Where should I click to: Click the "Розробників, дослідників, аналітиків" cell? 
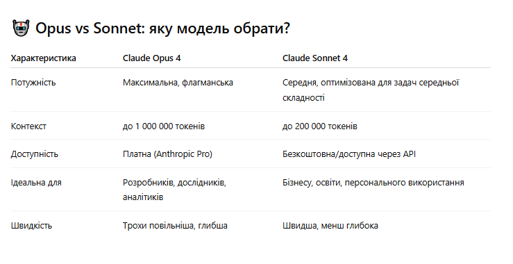(174, 190)
